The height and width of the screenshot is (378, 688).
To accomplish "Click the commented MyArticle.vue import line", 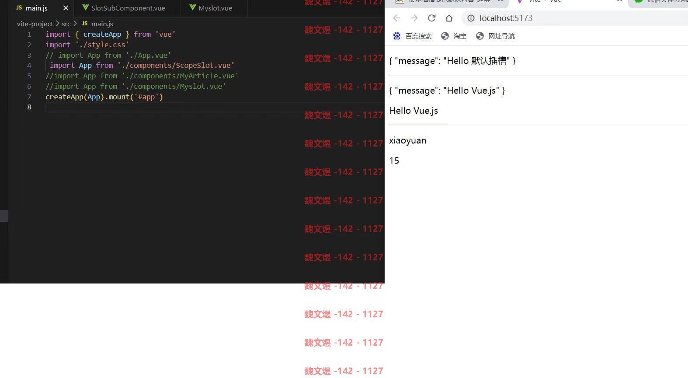I will (x=142, y=76).
